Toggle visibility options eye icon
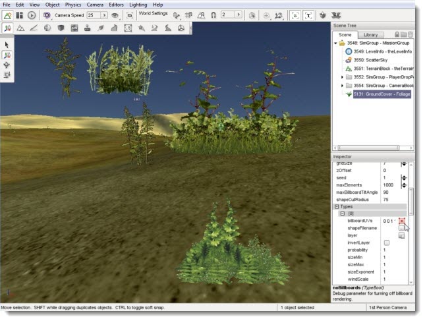 click(x=115, y=15)
